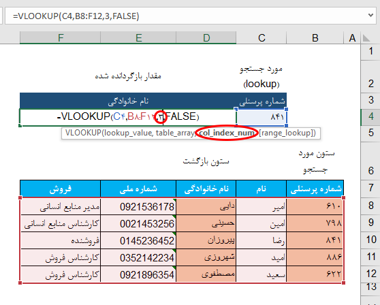Select row 1 header
The width and height of the screenshot is (380, 305).
tap(370, 51)
